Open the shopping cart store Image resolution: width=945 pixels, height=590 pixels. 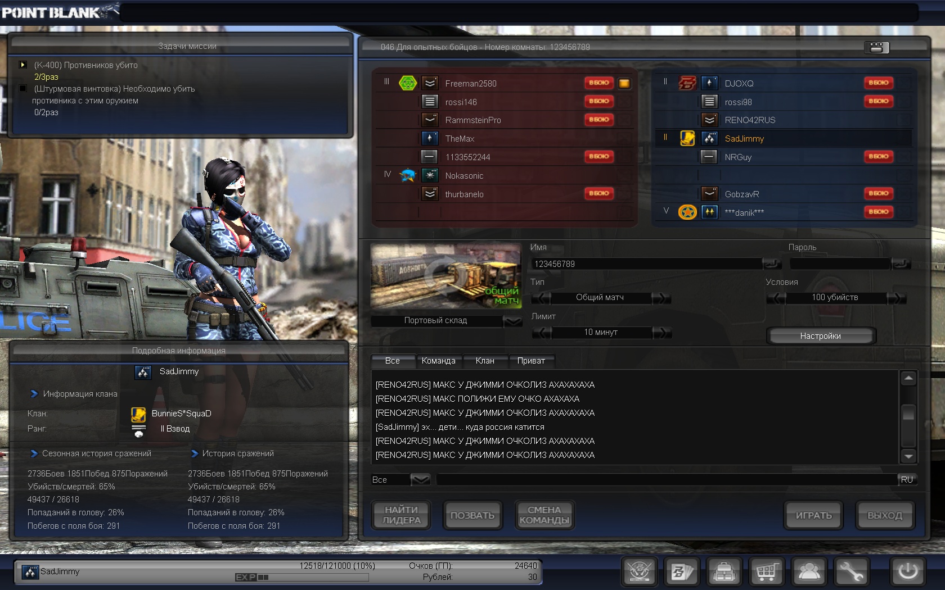click(x=766, y=572)
